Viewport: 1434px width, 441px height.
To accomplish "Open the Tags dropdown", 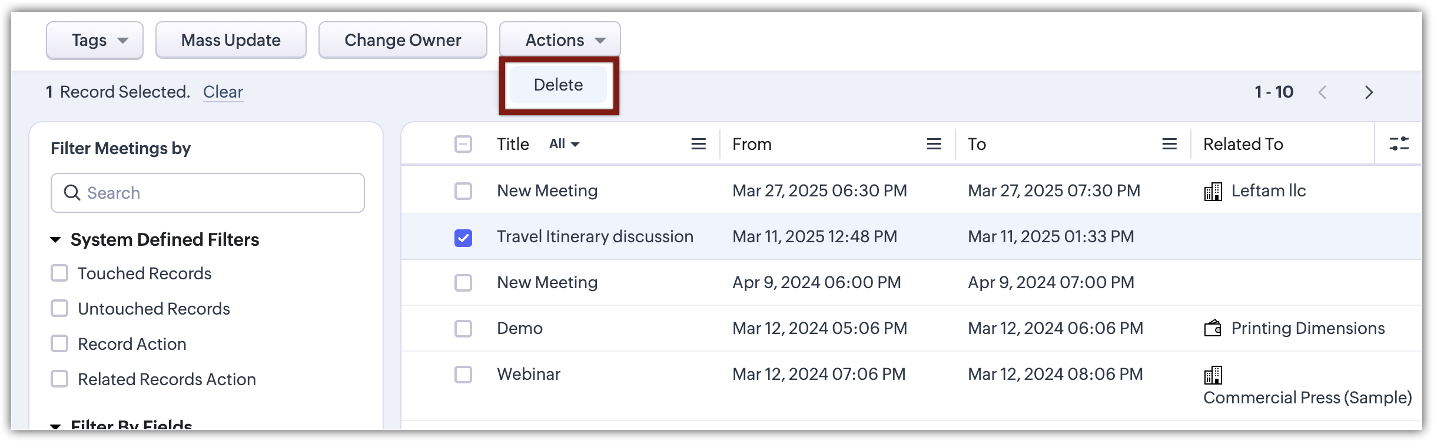I will coord(95,40).
